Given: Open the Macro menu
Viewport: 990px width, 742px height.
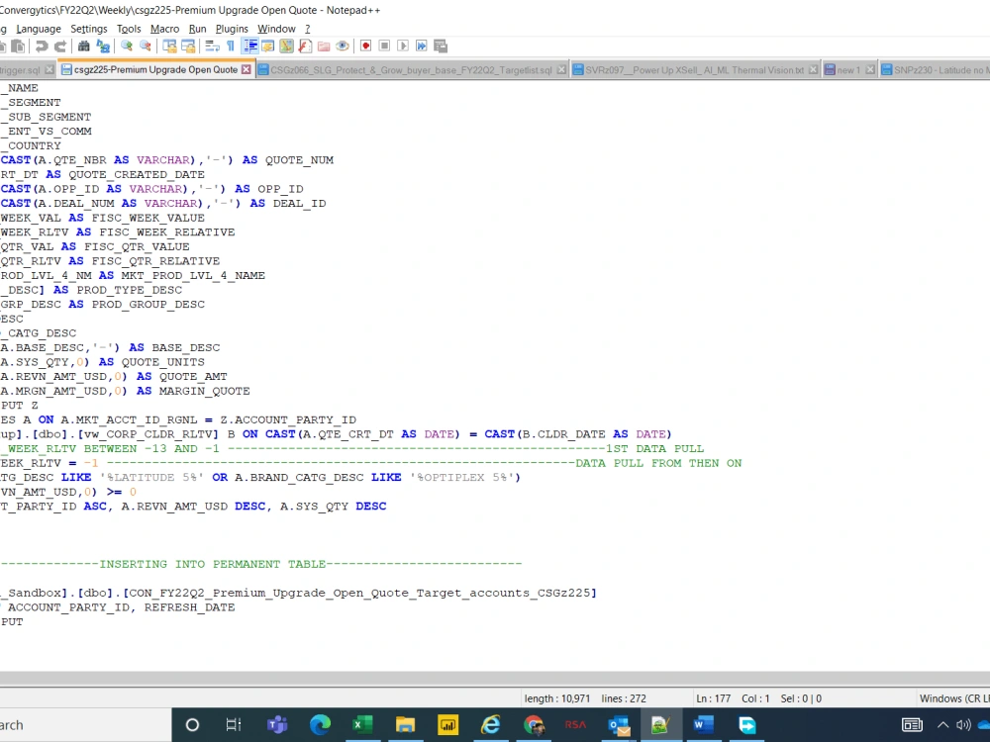Looking at the screenshot, I should [x=164, y=29].
